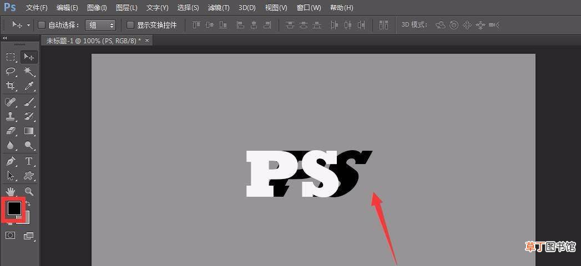
Task: Open the 文件(F) menu
Action: [37, 7]
